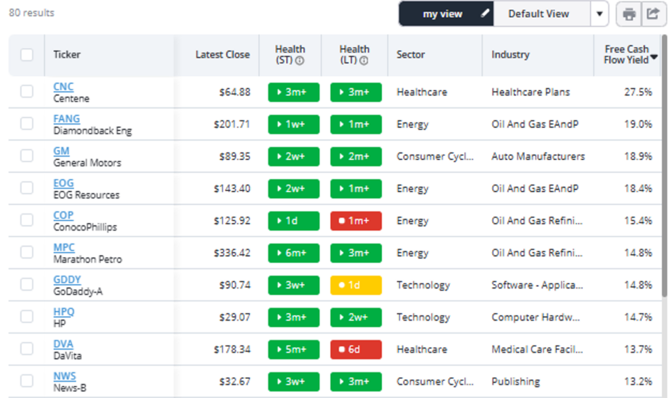
Task: Check the MPC Marathon Petro row checkbox
Action: point(26,252)
